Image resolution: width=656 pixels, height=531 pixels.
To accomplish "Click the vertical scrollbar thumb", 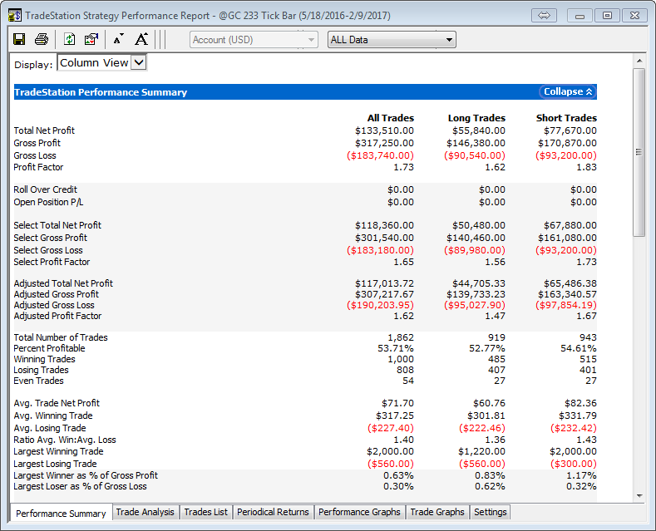I will (639, 153).
